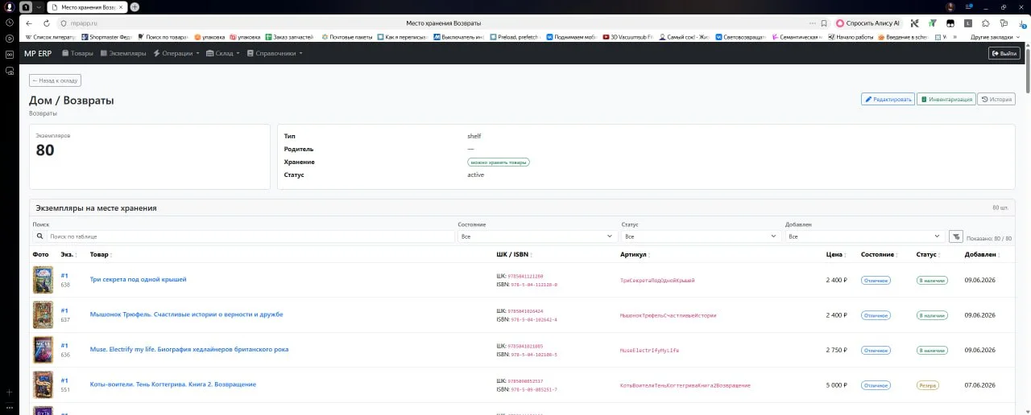Click browser back arrow
This screenshot has height=415, width=1031.
(x=29, y=23)
